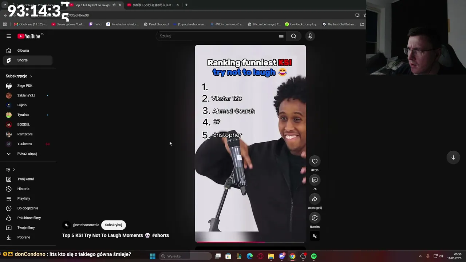Viewport: 466px width, 262px height.
Task: Open the @netchaosmedia channel link
Action: 86,225
